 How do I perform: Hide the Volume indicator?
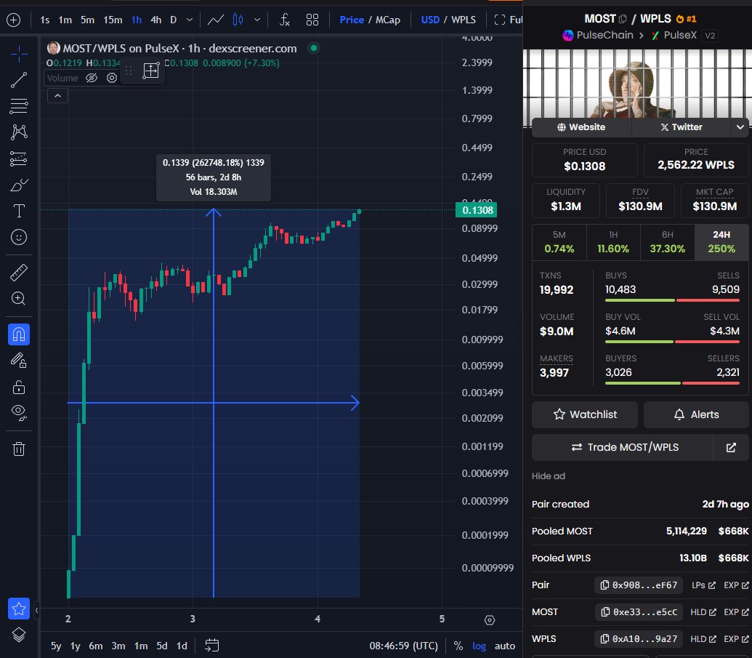click(x=92, y=78)
